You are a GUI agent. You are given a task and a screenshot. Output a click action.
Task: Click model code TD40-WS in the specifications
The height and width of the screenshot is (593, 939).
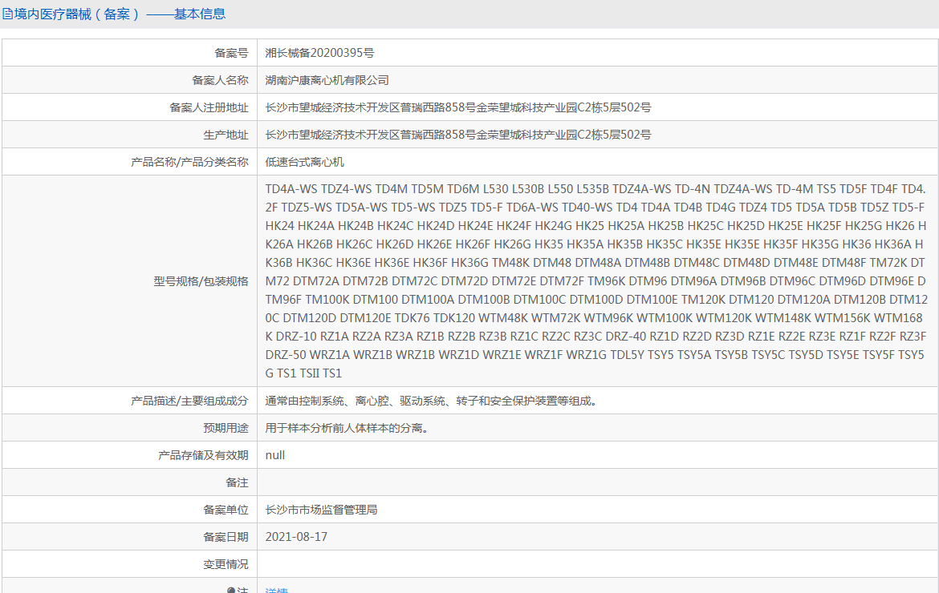(x=587, y=208)
